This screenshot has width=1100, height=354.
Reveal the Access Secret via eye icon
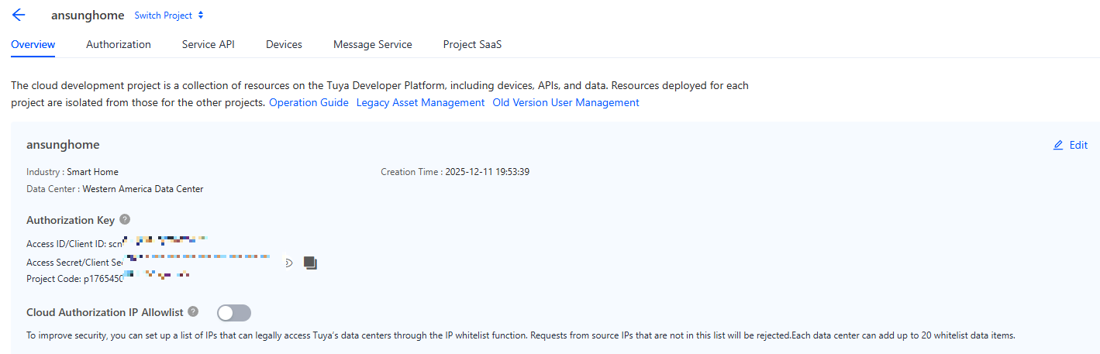tap(289, 263)
